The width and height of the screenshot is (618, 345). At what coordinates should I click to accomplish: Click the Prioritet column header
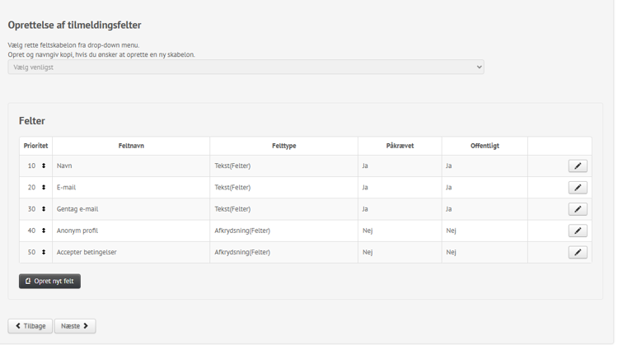(35, 146)
